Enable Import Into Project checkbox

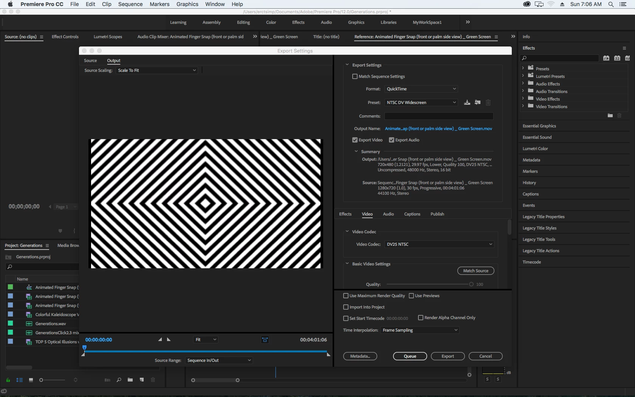point(345,307)
